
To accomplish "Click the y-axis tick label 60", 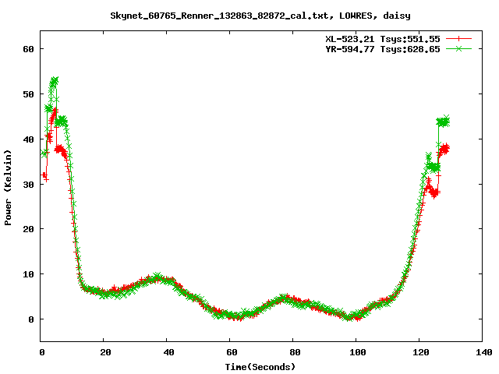I will click(x=28, y=49).
